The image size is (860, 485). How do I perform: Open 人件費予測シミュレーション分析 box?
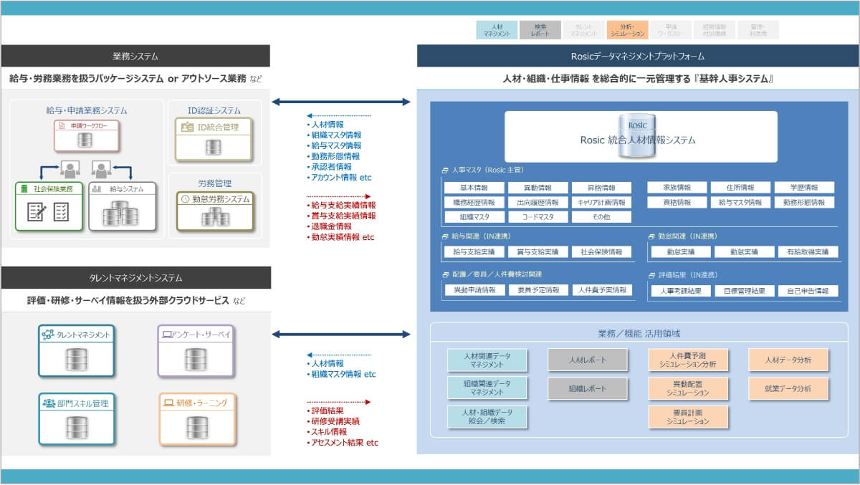pos(688,360)
